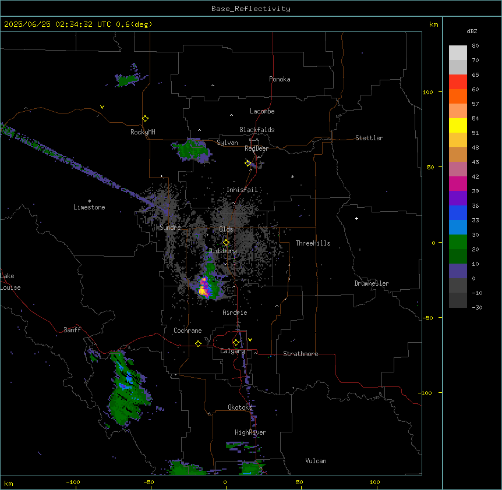Click the Sundre city label
The width and height of the screenshot is (502, 490).
(x=170, y=228)
